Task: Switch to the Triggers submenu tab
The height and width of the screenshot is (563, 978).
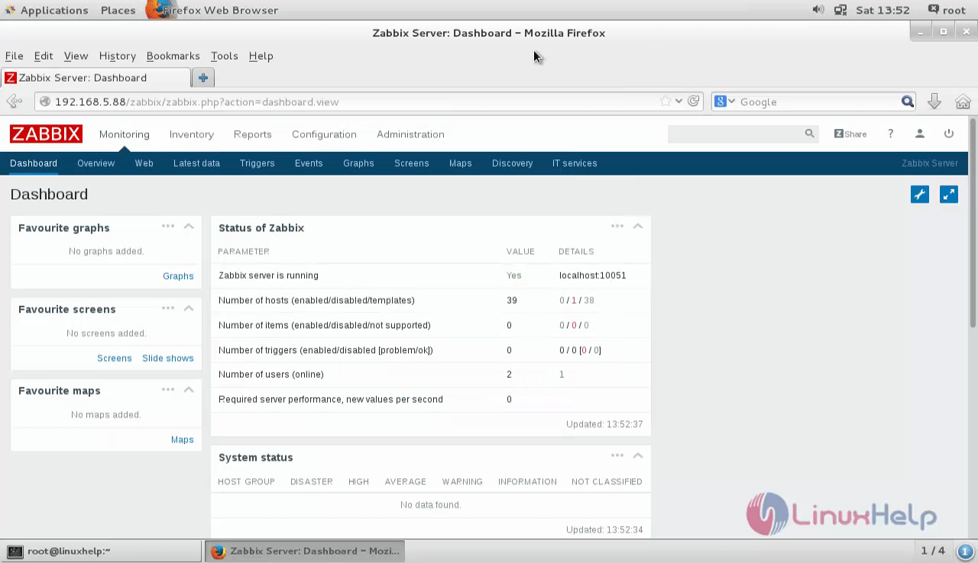Action: [x=257, y=163]
